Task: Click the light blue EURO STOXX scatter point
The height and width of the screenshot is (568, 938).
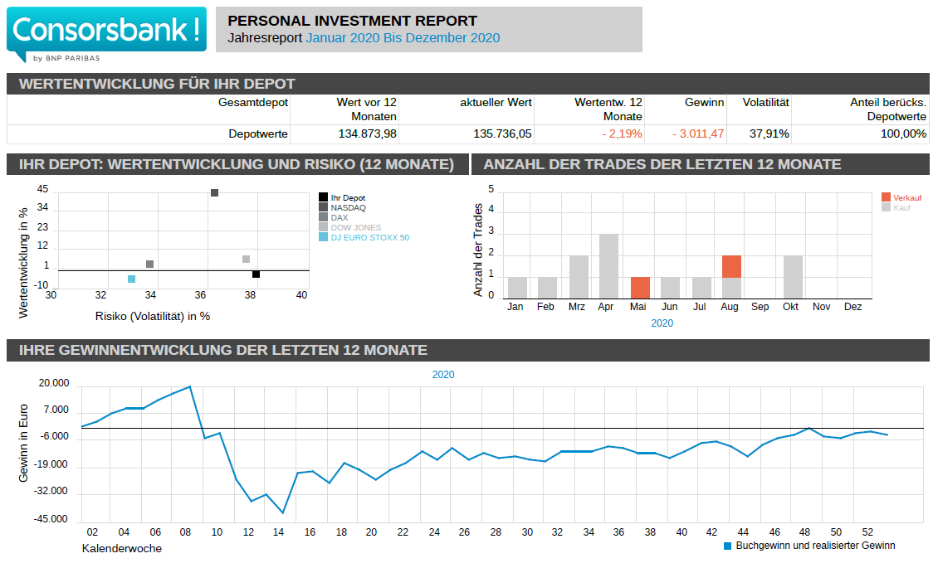Action: click(131, 279)
